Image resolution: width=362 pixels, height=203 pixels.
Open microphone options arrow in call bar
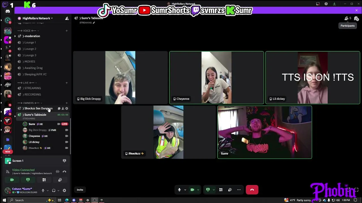point(185,190)
